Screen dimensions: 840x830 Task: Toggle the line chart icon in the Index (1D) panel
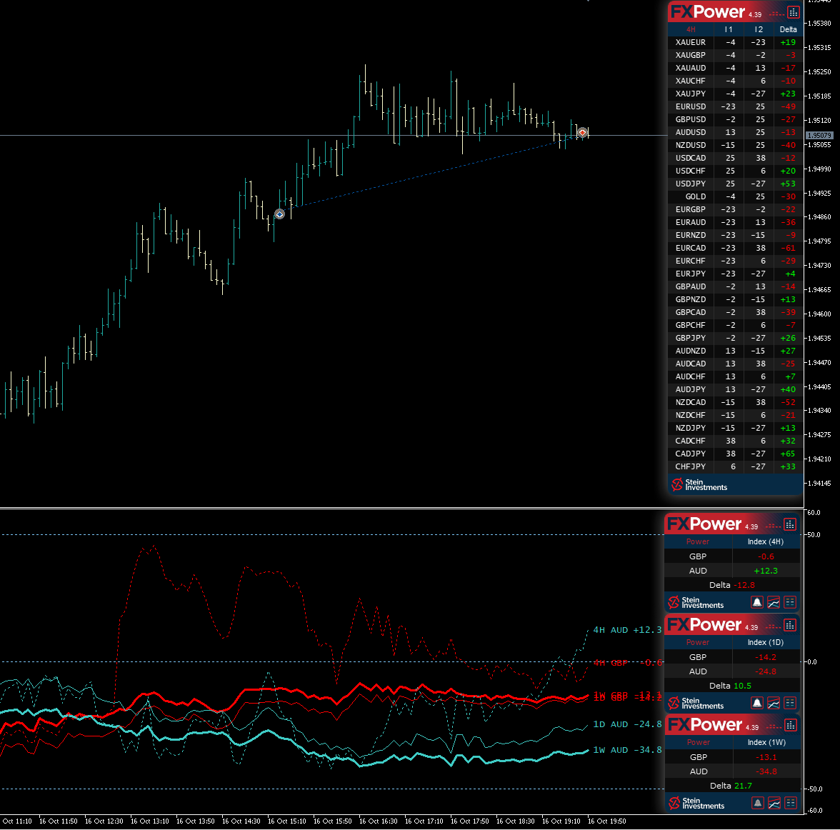[774, 702]
